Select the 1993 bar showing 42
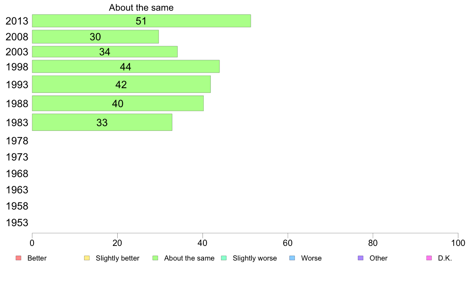The image size is (469, 291). [x=121, y=84]
